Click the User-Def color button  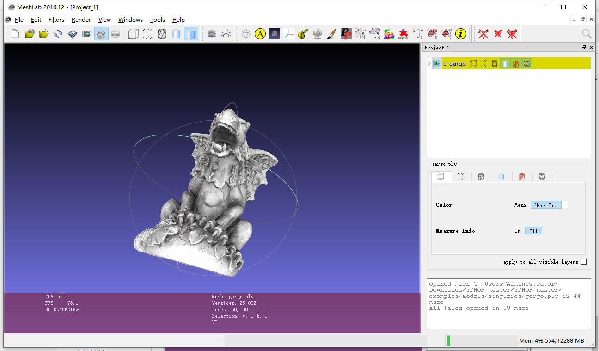coord(546,205)
